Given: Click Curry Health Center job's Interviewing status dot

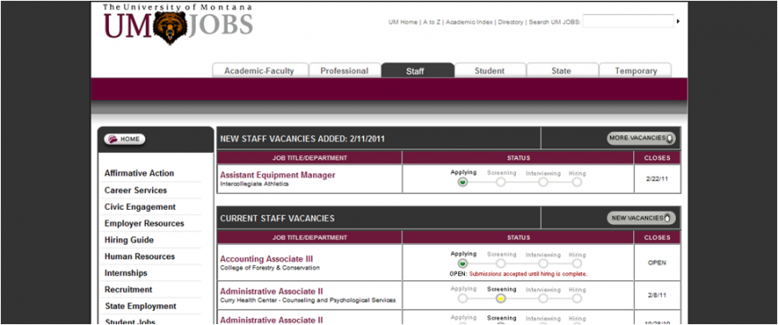Looking at the screenshot, I should point(544,298).
